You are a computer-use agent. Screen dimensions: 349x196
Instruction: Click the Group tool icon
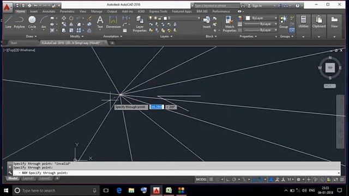pos(284,22)
